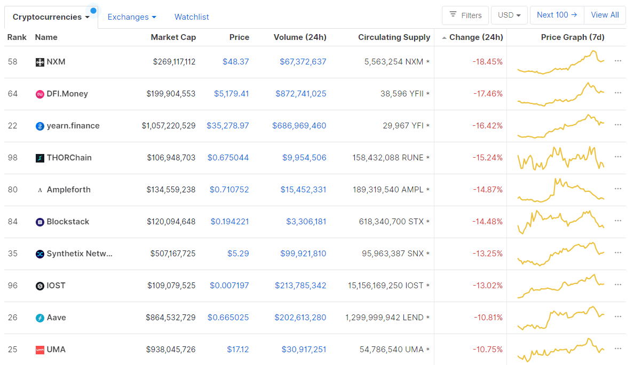Screen dimensions: 634x365
Task: Open the three-dot menu for yearn.finance row
Action: 617,125
